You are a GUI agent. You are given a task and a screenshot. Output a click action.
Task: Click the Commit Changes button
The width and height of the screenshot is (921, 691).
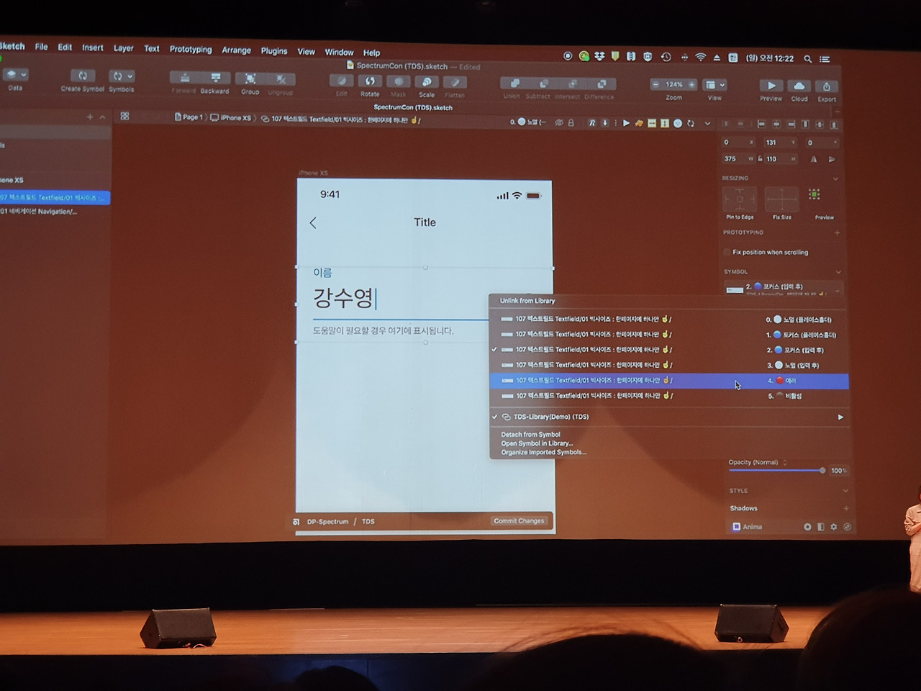520,521
